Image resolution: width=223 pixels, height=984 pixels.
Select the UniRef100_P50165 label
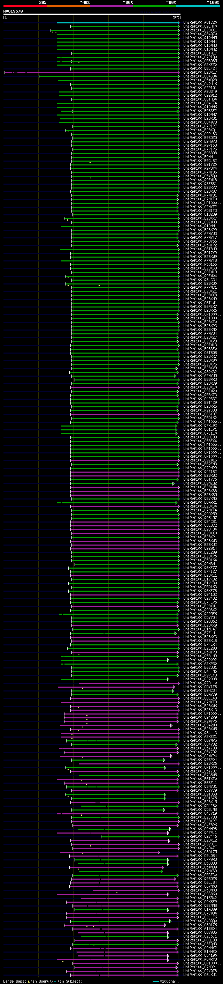pyautogui.click(x=200, y=264)
